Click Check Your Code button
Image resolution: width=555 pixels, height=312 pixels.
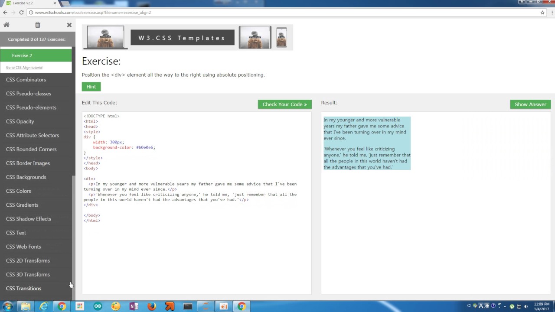pos(284,104)
